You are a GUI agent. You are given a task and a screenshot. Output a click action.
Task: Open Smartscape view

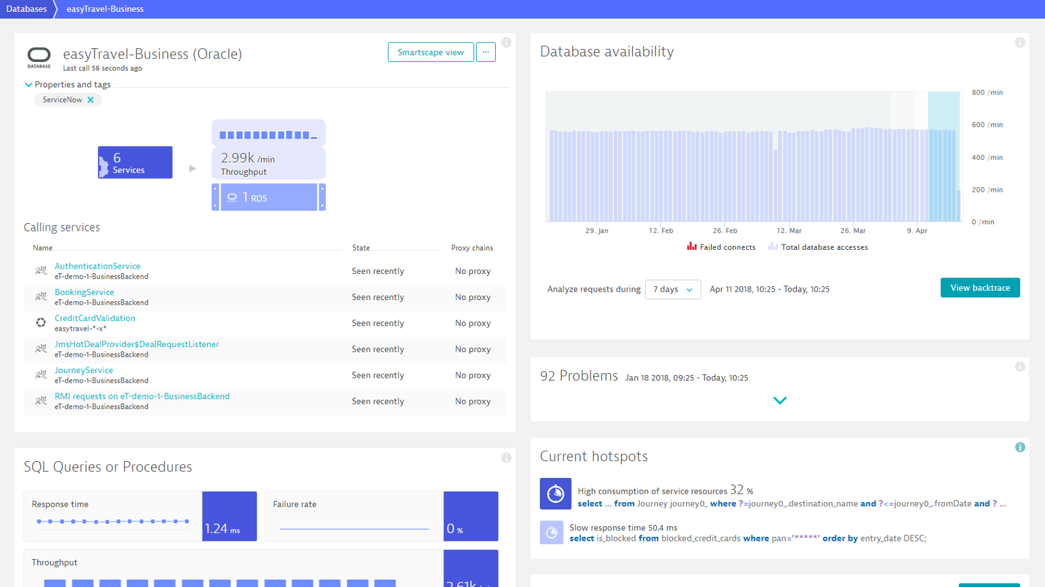point(430,52)
